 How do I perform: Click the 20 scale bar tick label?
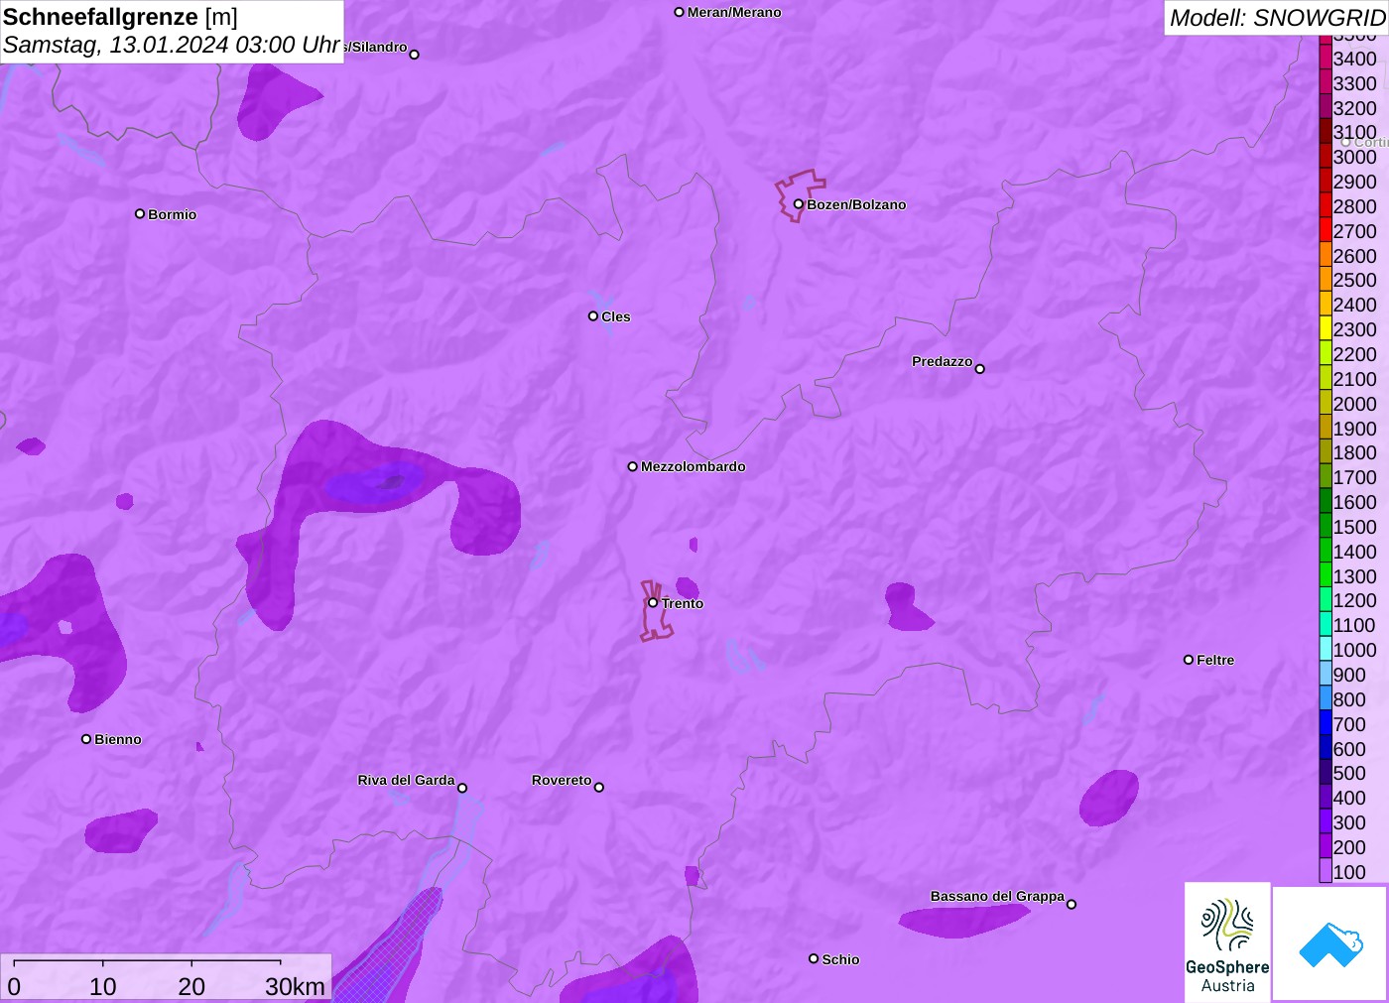pos(191,986)
